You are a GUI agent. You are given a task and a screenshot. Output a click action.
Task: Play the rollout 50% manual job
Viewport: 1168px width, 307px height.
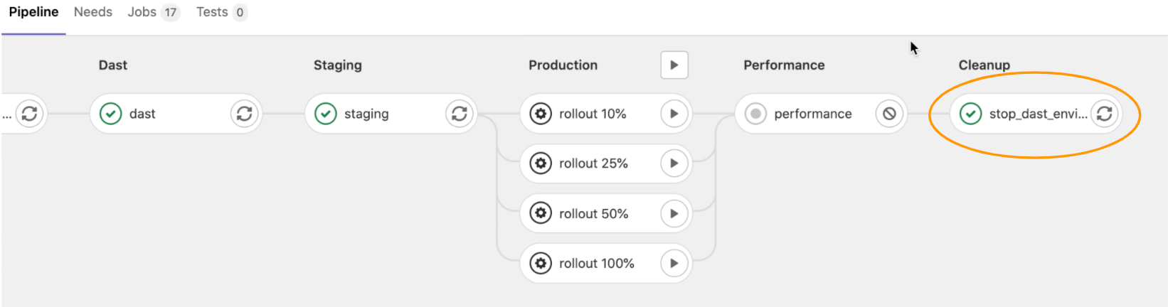tap(674, 213)
